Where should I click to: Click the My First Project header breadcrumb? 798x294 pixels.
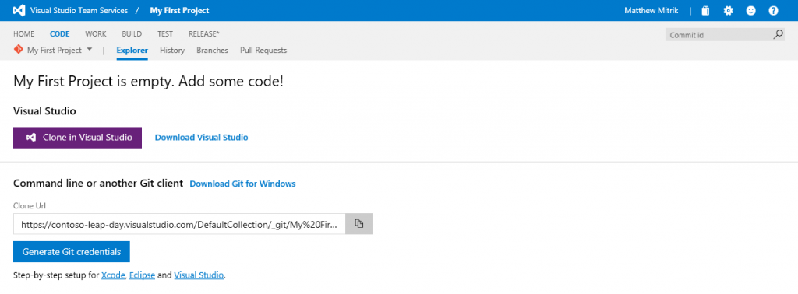(x=179, y=11)
